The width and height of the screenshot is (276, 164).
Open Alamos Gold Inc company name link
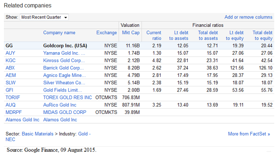click(x=60, y=120)
